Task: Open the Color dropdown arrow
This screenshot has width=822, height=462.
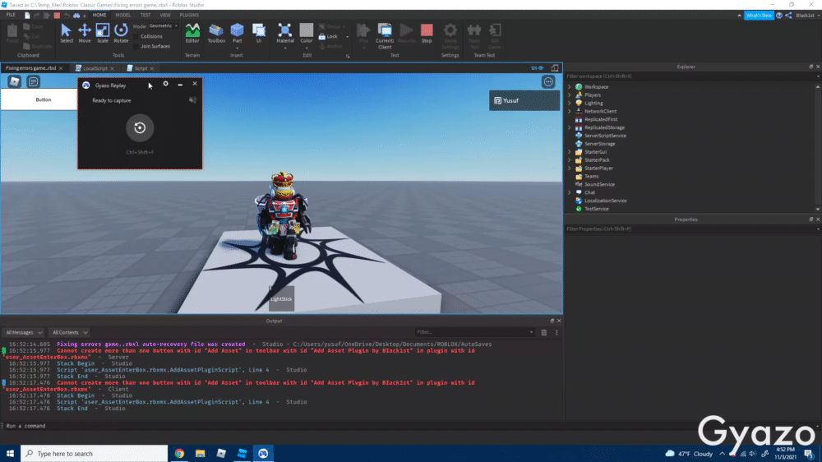Action: pos(306,49)
